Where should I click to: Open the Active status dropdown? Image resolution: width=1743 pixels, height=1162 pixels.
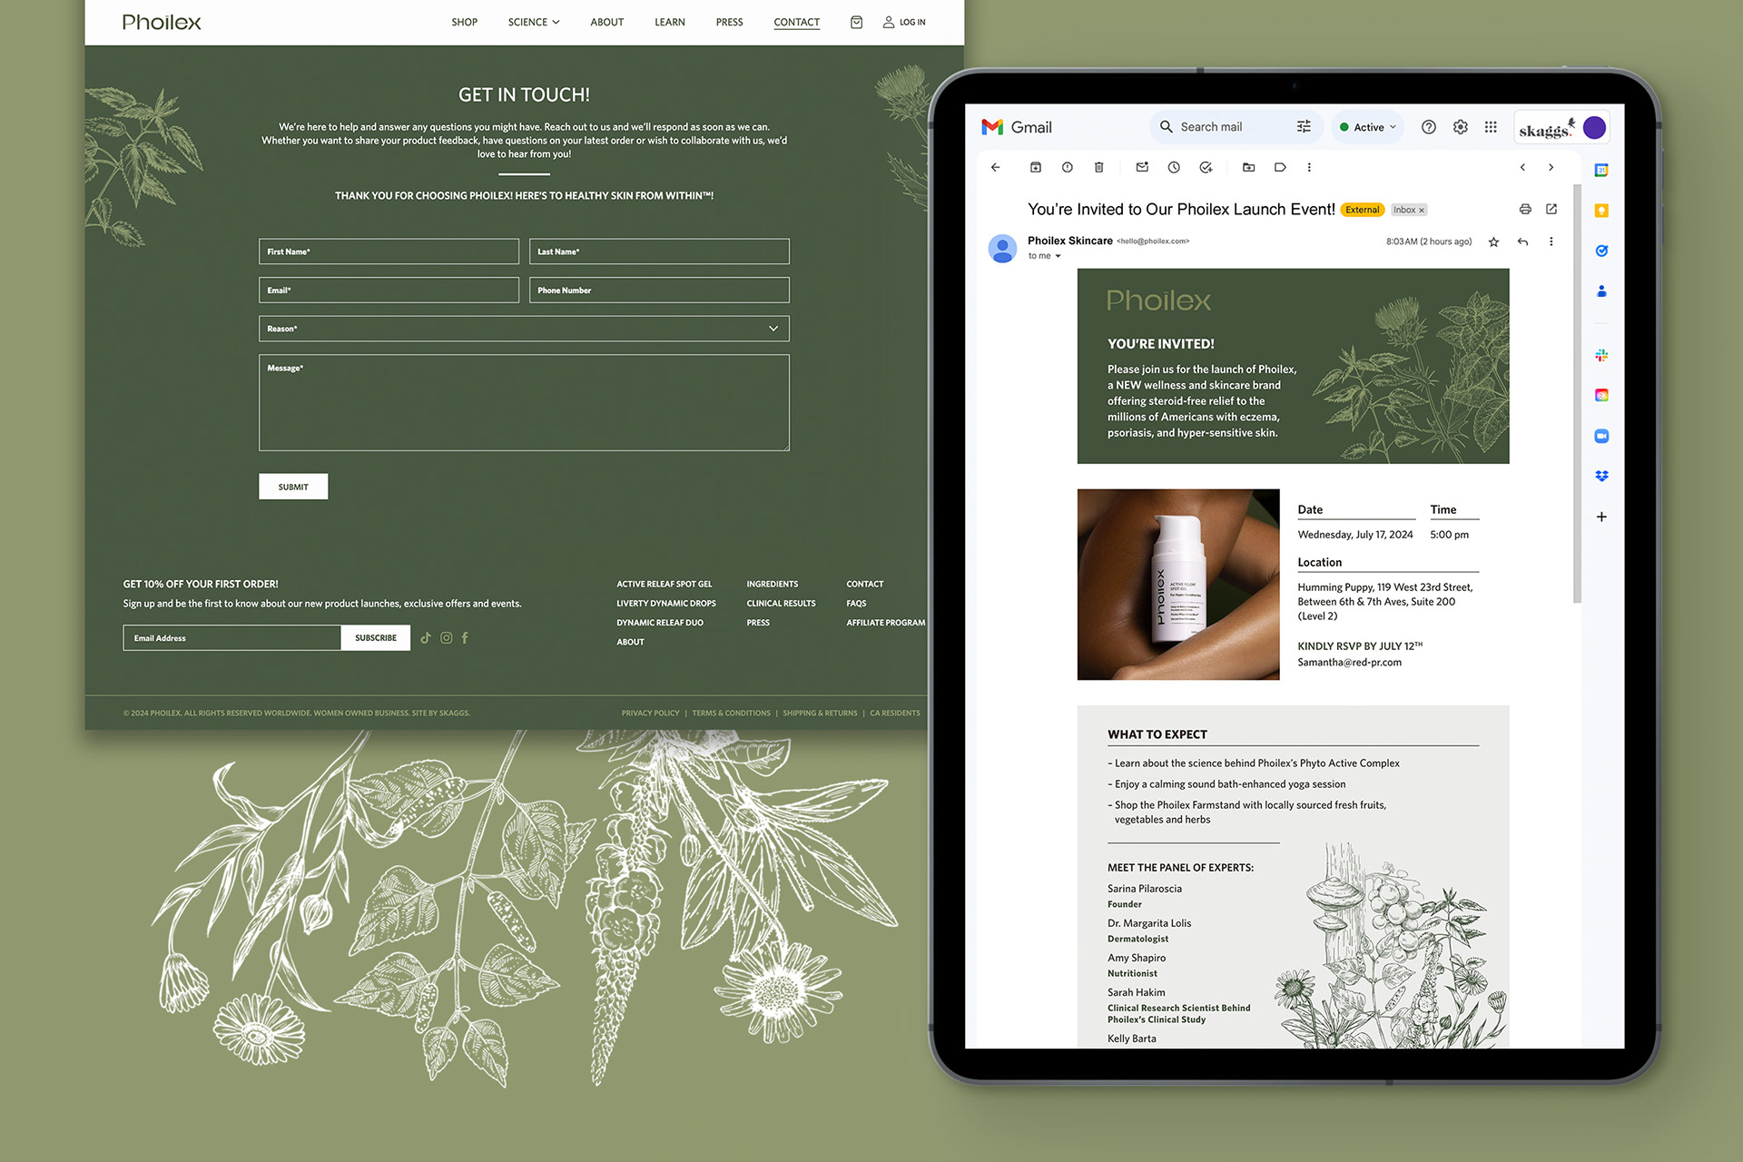click(1368, 127)
